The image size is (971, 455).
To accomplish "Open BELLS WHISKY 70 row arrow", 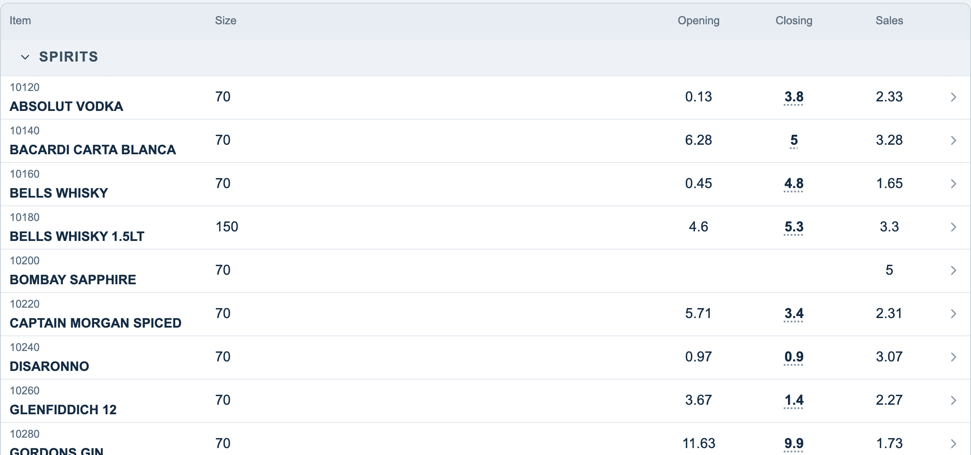I will pyautogui.click(x=953, y=184).
